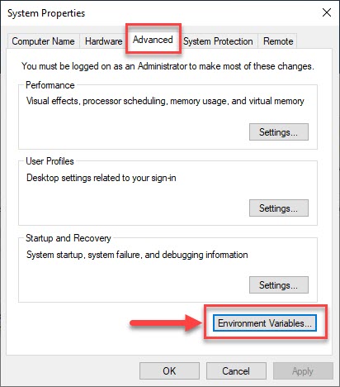Click the visual effects description text

click(x=165, y=101)
